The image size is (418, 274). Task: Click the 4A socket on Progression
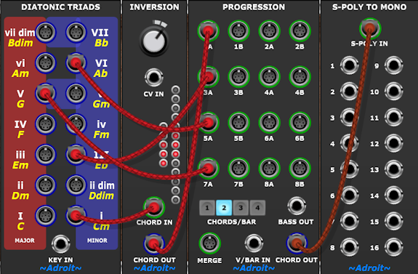tap(269, 76)
